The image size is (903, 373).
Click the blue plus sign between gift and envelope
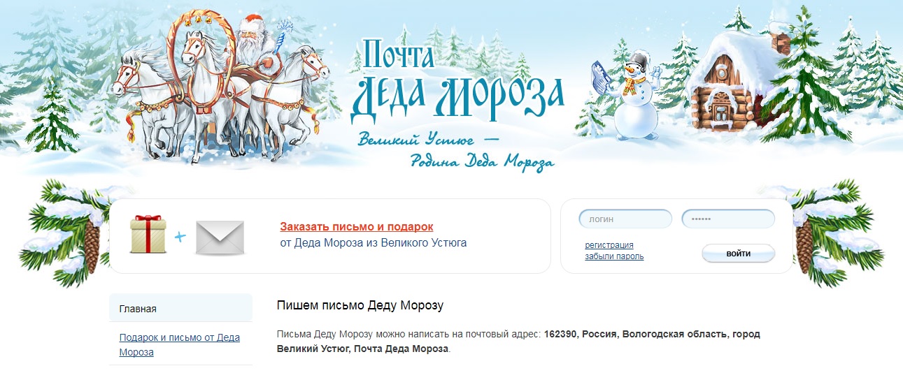[x=181, y=237]
